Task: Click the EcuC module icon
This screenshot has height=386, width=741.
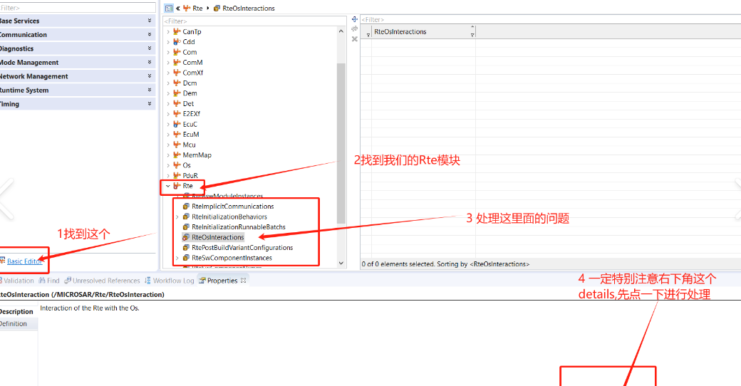Action: tap(177, 124)
